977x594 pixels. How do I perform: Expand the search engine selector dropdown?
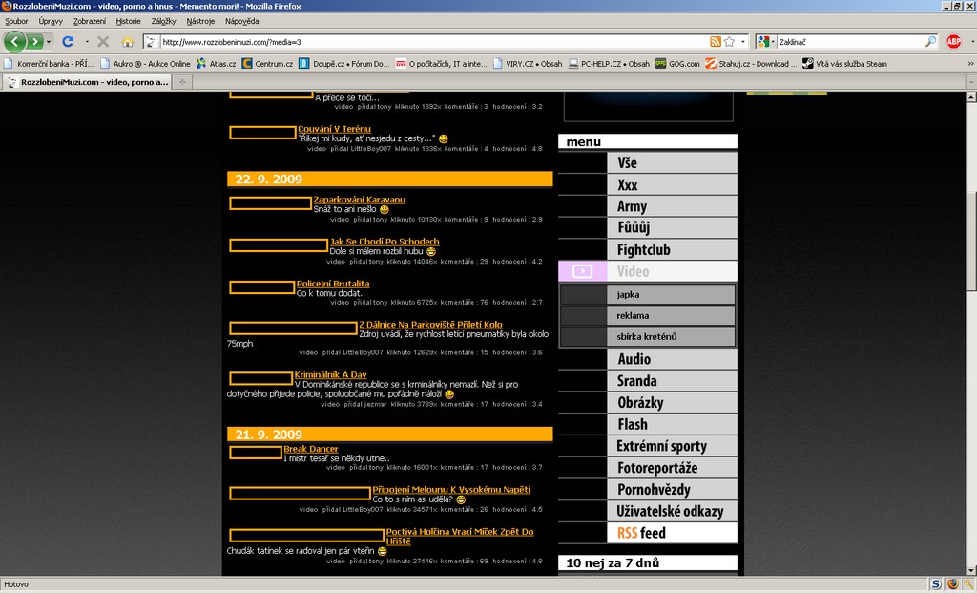pyautogui.click(x=772, y=42)
